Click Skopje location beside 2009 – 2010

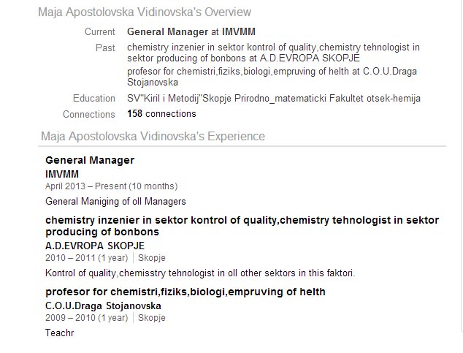point(152,318)
